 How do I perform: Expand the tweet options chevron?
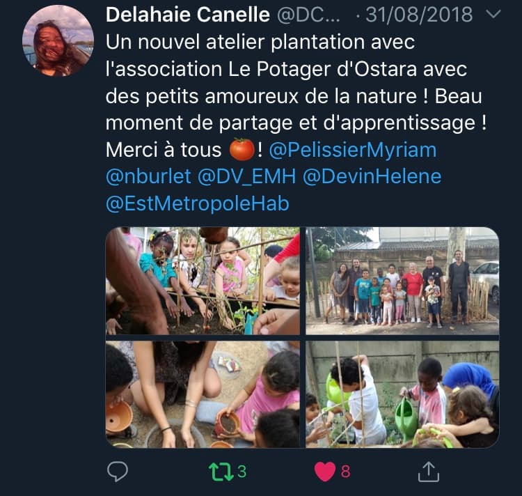pyautogui.click(x=493, y=14)
